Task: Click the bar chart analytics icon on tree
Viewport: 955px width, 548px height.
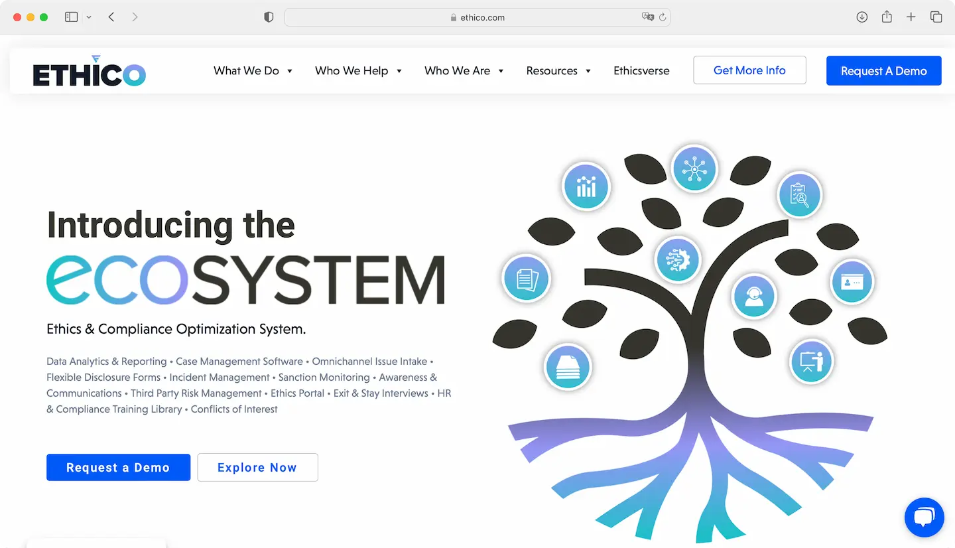Action: [x=586, y=186]
